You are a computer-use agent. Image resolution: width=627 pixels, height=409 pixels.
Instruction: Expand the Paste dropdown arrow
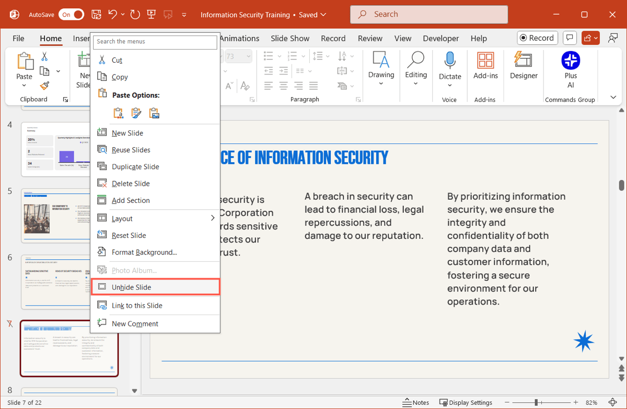click(24, 85)
